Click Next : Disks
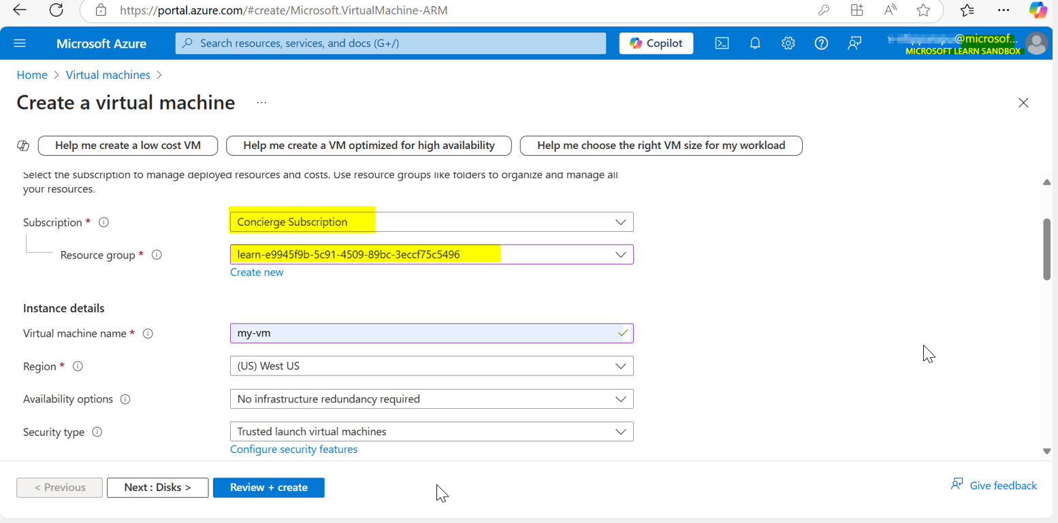Image resolution: width=1058 pixels, height=523 pixels. (x=157, y=487)
